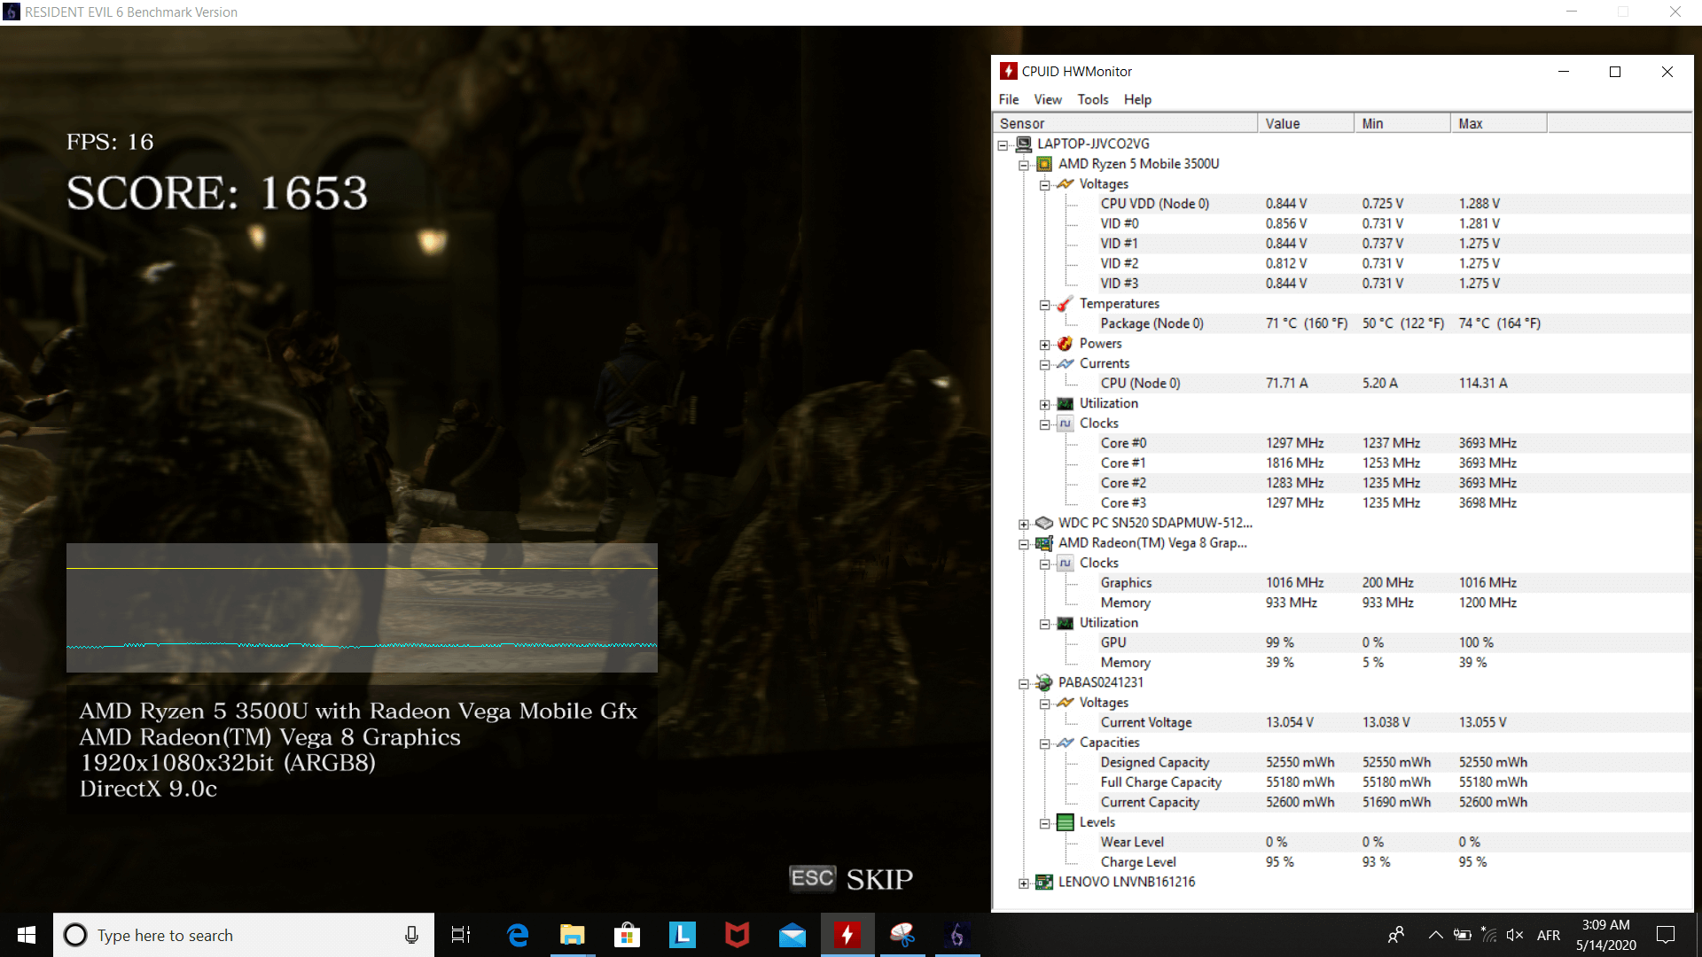Open Mail app from taskbar

pyautogui.click(x=792, y=935)
